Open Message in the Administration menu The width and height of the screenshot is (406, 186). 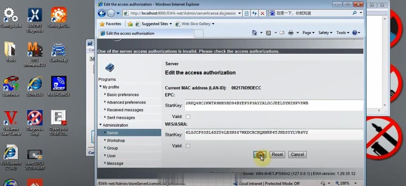[115, 163]
